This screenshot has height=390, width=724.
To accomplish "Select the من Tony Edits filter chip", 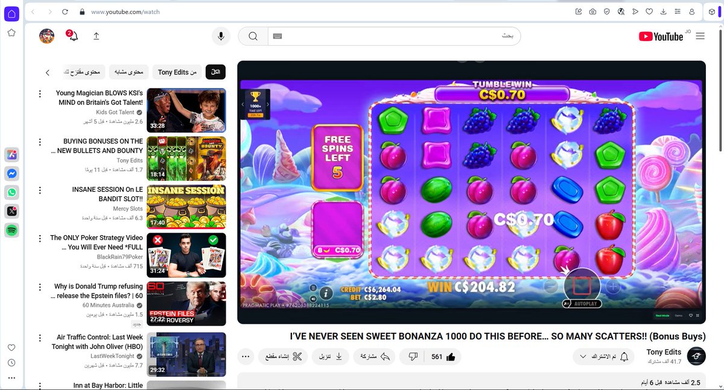I will pyautogui.click(x=177, y=72).
